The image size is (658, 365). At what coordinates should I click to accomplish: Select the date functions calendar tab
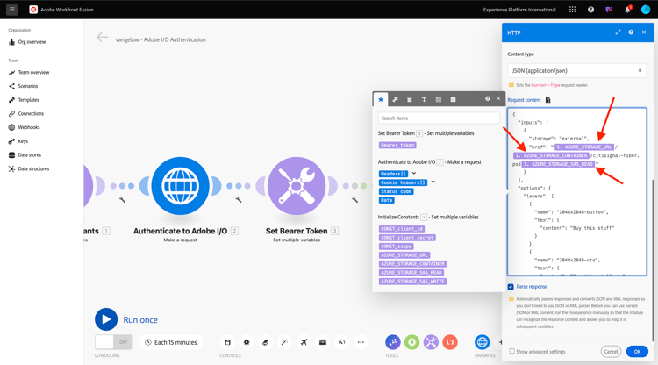coord(439,99)
